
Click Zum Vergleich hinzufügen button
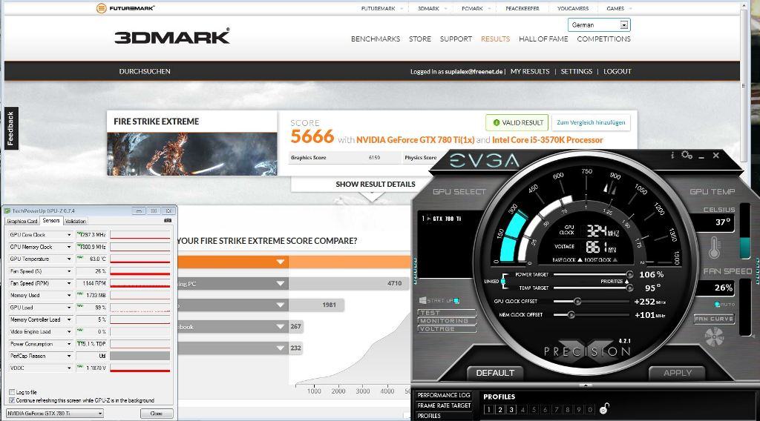coord(591,122)
